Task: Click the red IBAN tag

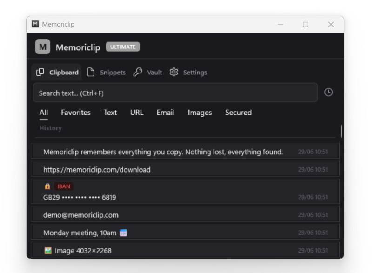Action: tap(64, 186)
